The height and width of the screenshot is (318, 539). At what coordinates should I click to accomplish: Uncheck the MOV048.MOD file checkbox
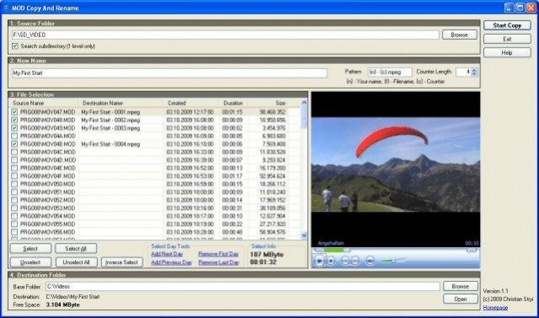[x=14, y=120]
